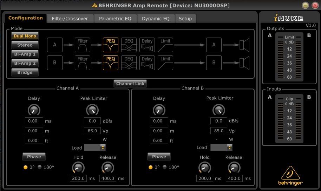Click Channel B delay ft input field

[x=159, y=140]
